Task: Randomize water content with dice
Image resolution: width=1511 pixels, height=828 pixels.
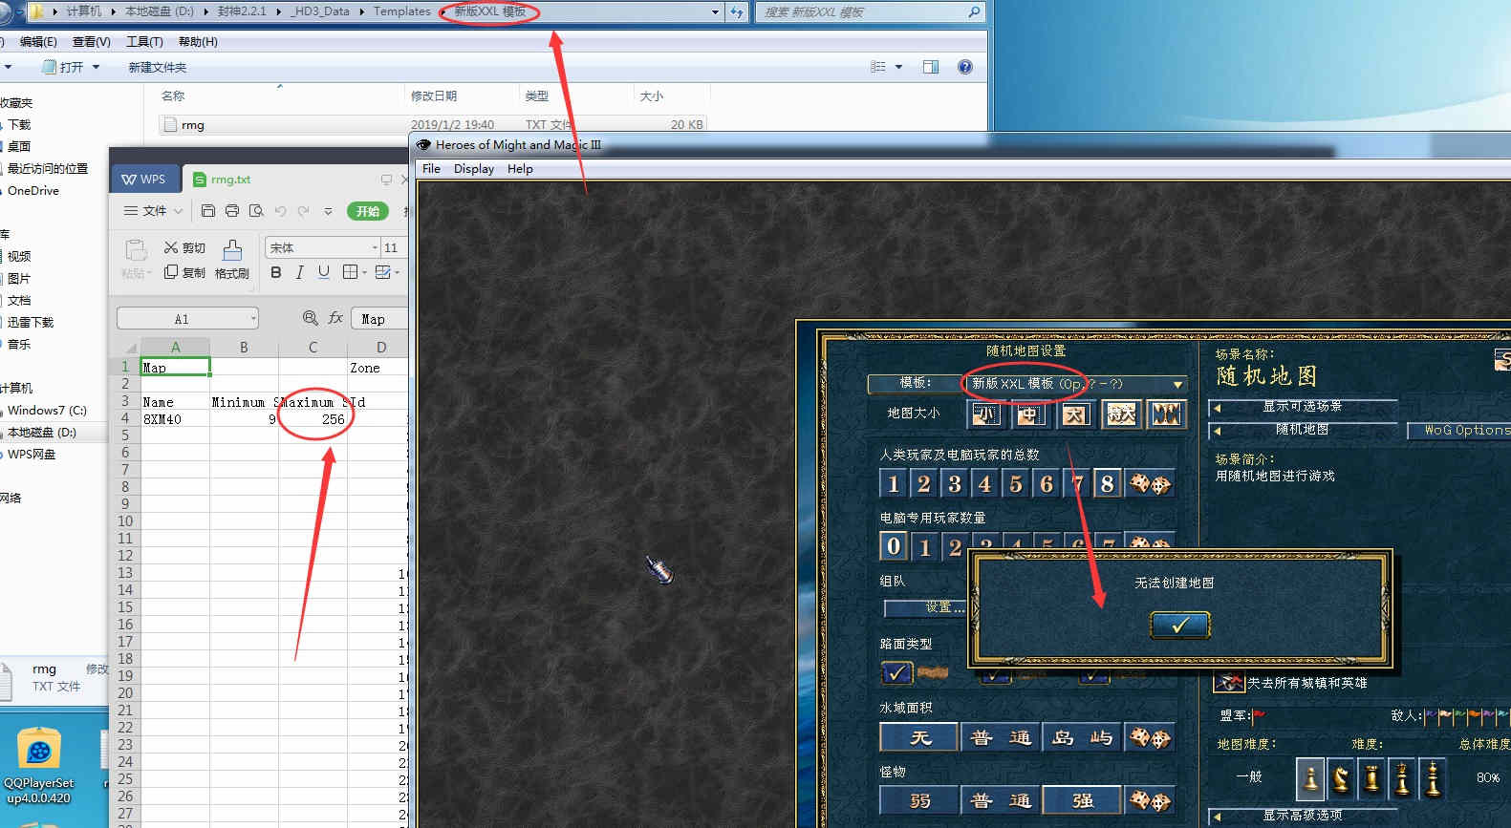Action: click(x=1150, y=737)
